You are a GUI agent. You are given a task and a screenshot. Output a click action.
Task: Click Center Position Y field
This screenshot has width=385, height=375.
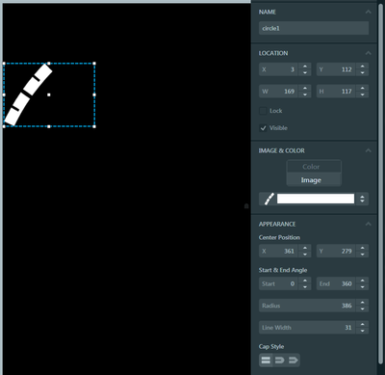[336, 251]
